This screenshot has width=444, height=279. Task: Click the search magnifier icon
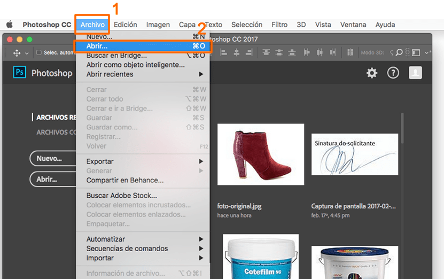399,53
